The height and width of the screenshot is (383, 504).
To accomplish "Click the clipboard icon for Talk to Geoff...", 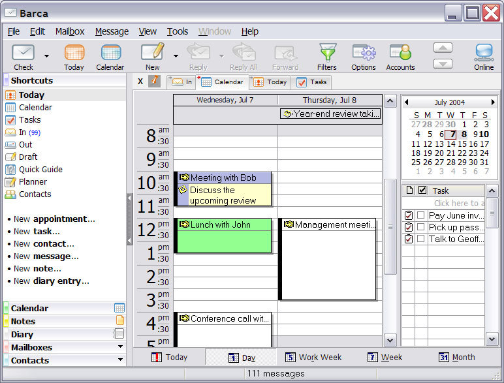I will [409, 239].
